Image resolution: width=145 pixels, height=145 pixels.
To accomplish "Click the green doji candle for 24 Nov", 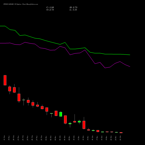I will (x=23, y=100).
